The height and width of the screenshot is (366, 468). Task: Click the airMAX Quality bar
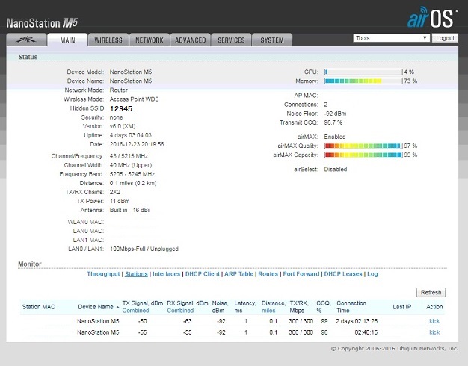[362, 146]
